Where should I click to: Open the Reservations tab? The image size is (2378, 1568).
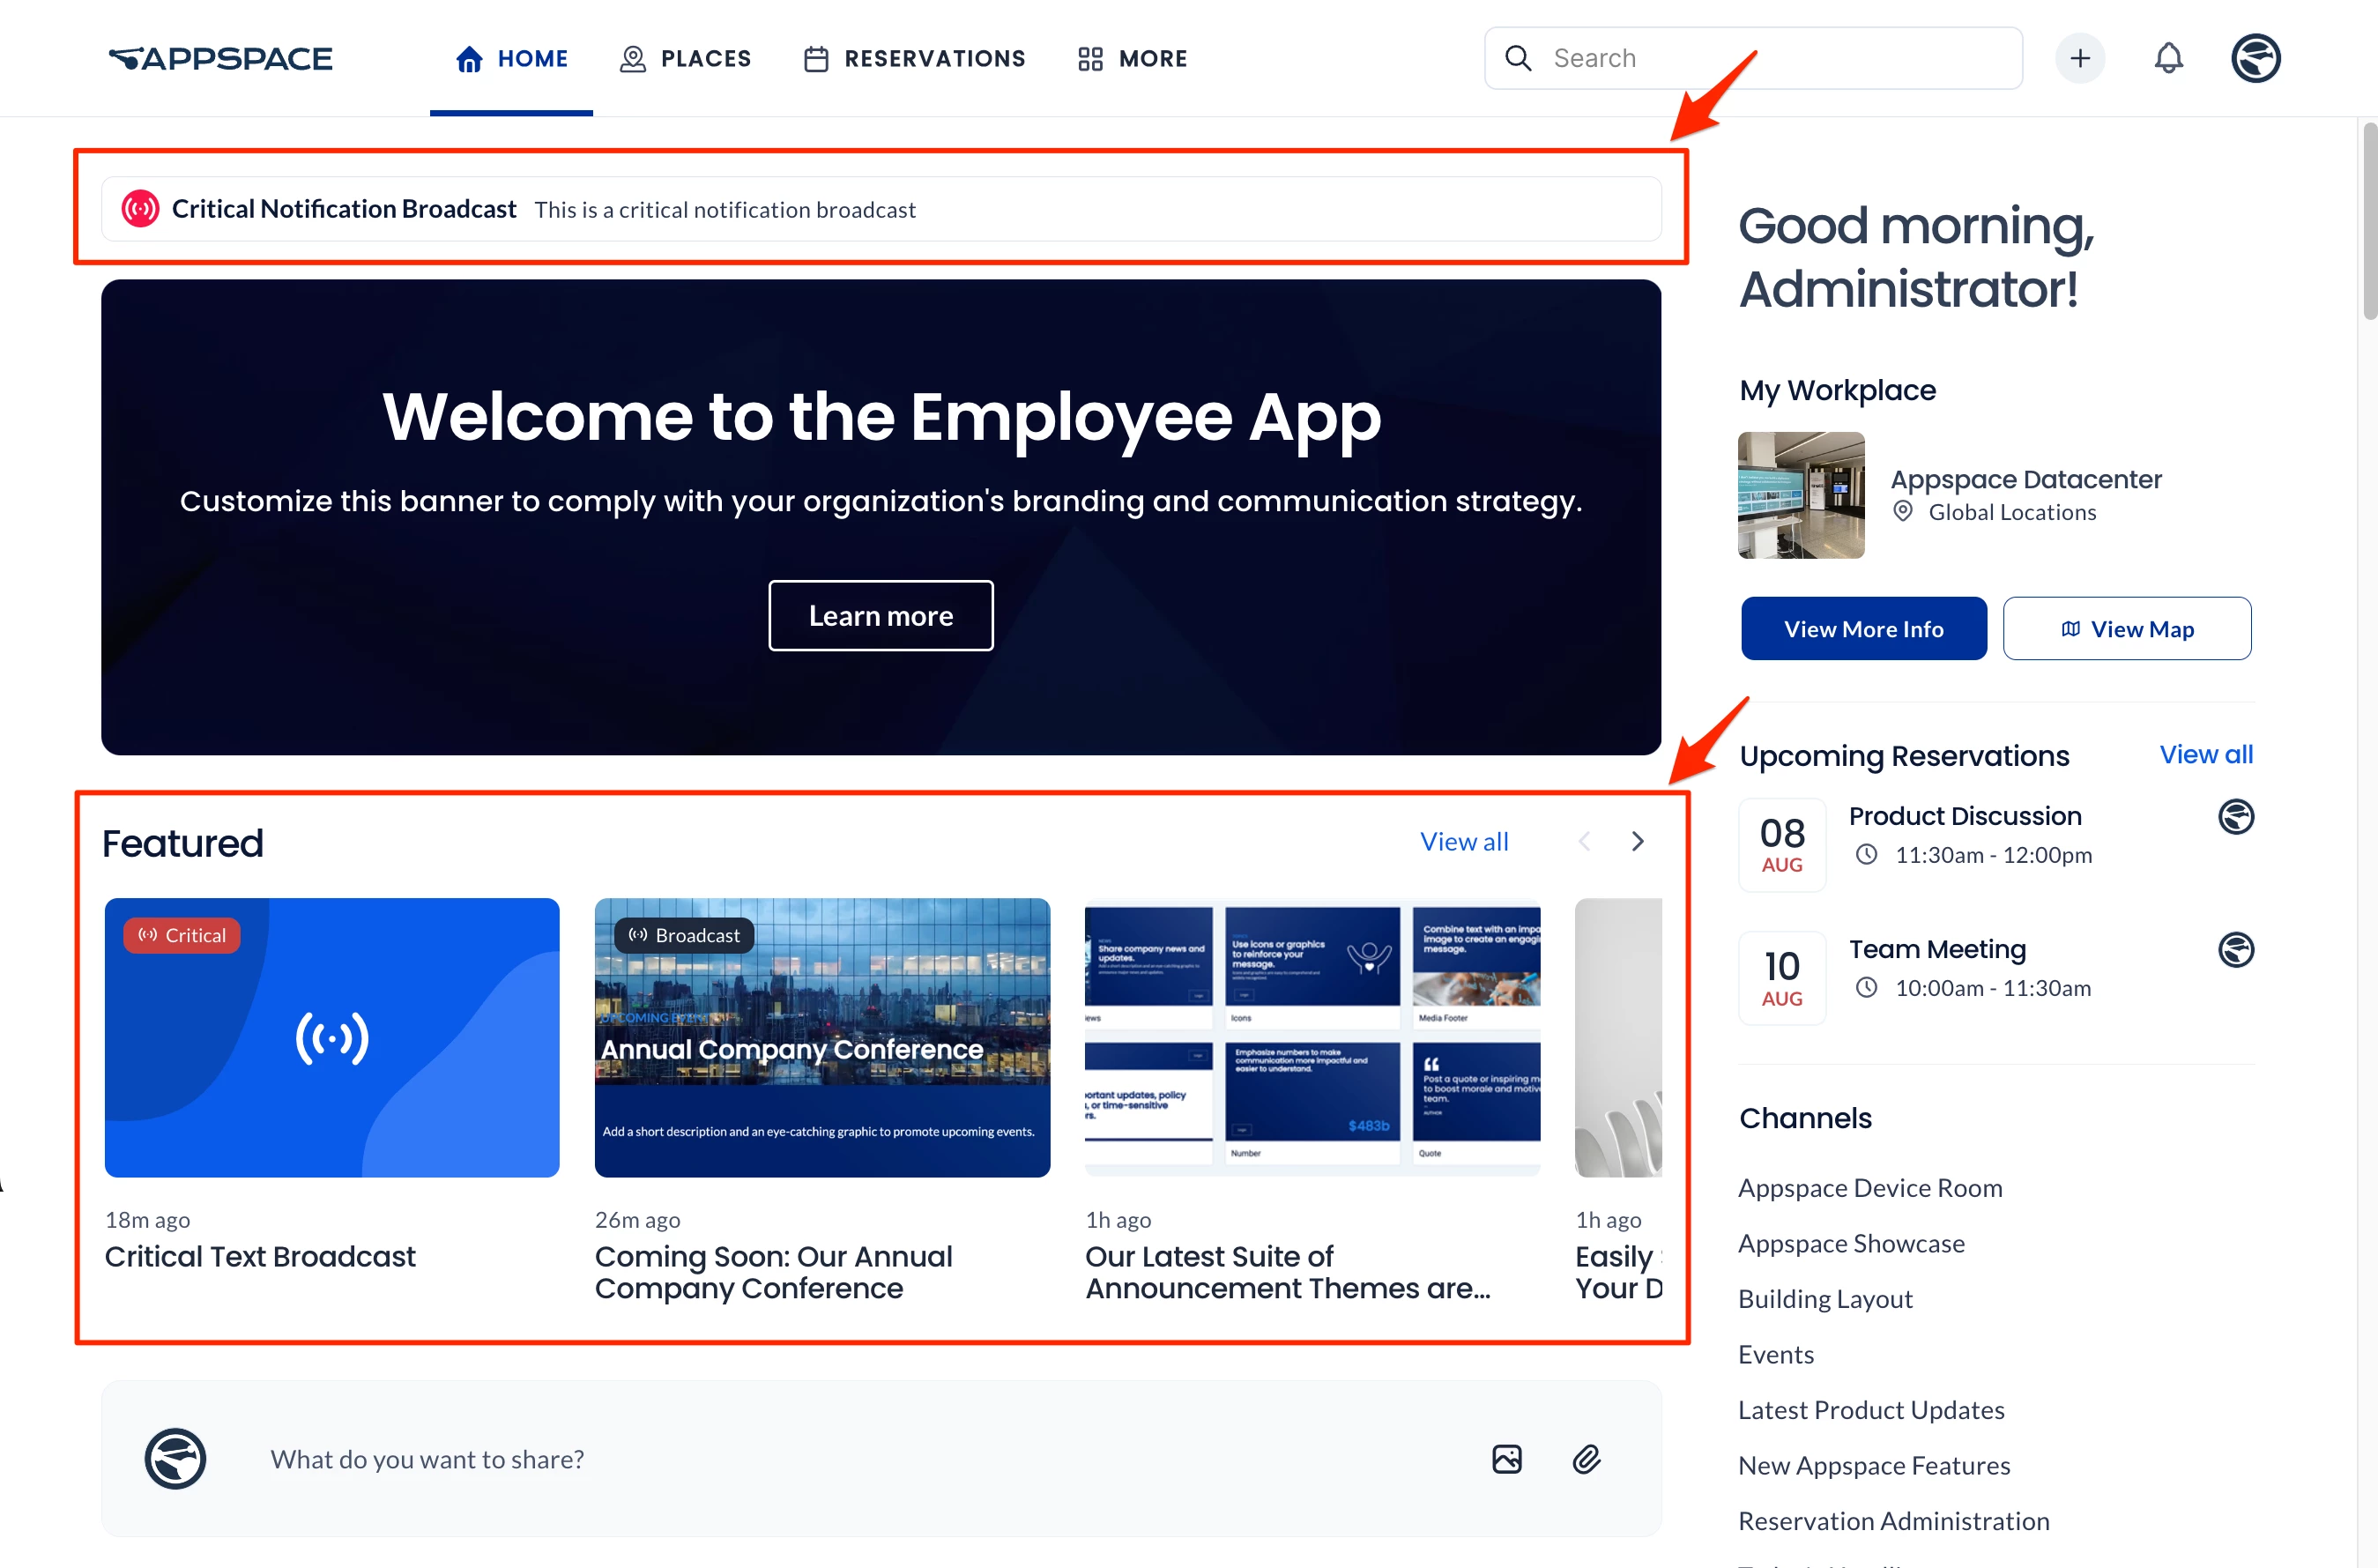click(915, 59)
